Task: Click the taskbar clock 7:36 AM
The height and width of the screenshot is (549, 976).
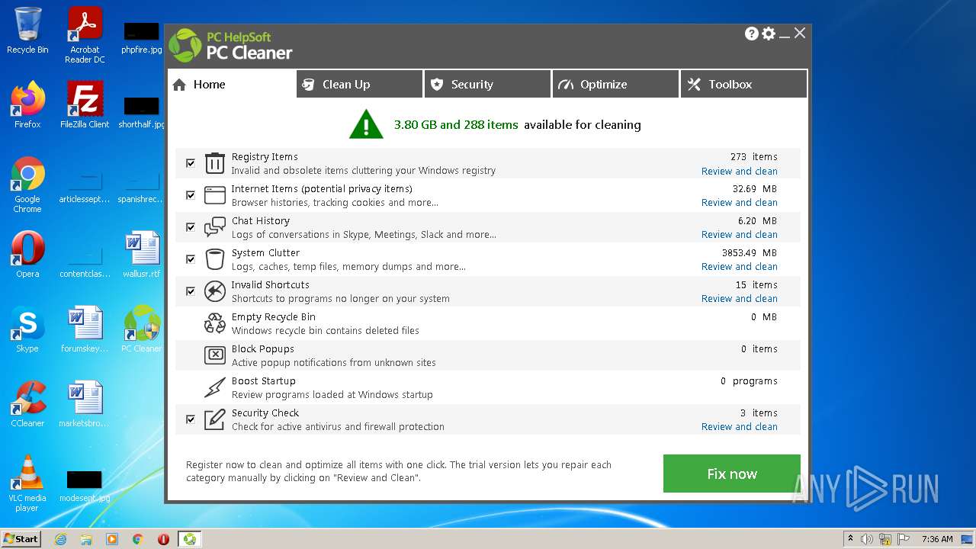Action: [x=937, y=539]
